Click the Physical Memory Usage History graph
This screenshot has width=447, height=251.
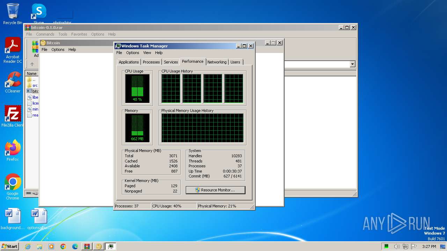[x=202, y=128]
